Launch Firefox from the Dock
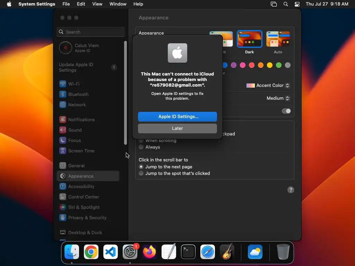Viewport: 355px width, 266px height. 149,252
